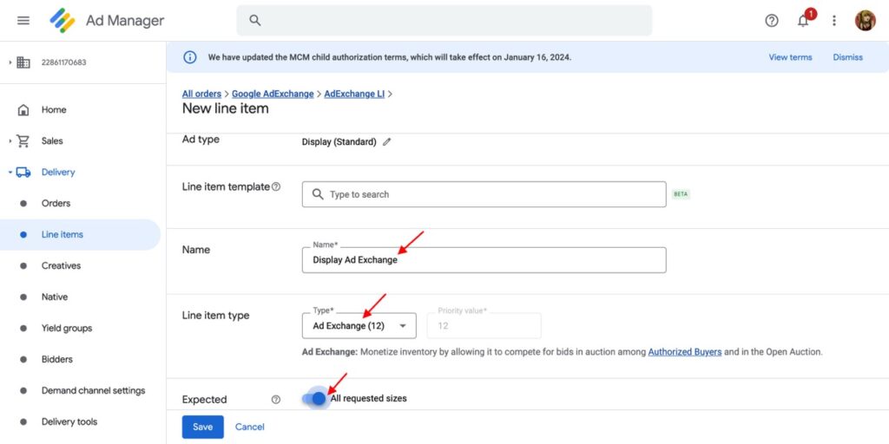Open Orders in the sidebar
Viewport: 889px width, 444px height.
56,203
